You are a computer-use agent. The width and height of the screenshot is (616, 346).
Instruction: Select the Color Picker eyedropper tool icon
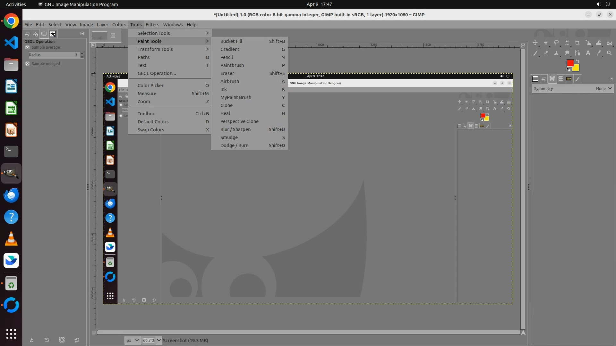[598, 53]
